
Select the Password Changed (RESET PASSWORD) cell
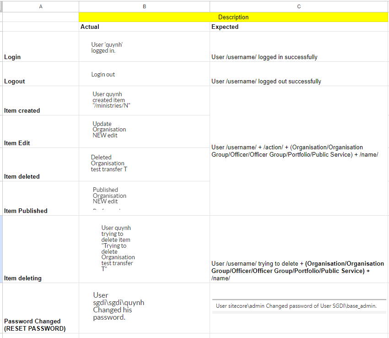point(41,308)
